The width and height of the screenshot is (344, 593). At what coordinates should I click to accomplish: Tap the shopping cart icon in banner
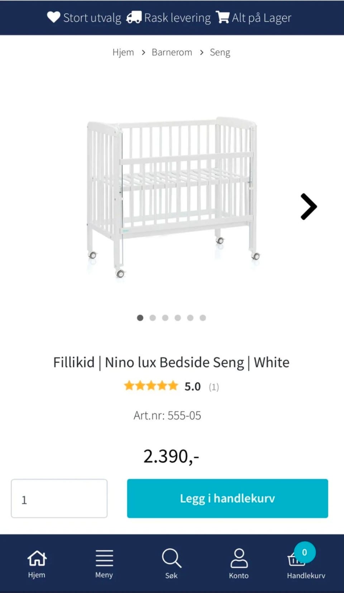(x=223, y=17)
